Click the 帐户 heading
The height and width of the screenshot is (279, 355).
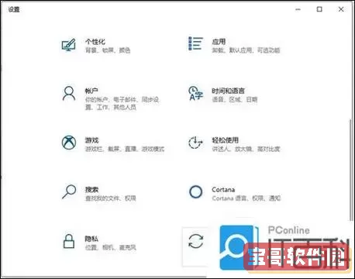point(91,91)
